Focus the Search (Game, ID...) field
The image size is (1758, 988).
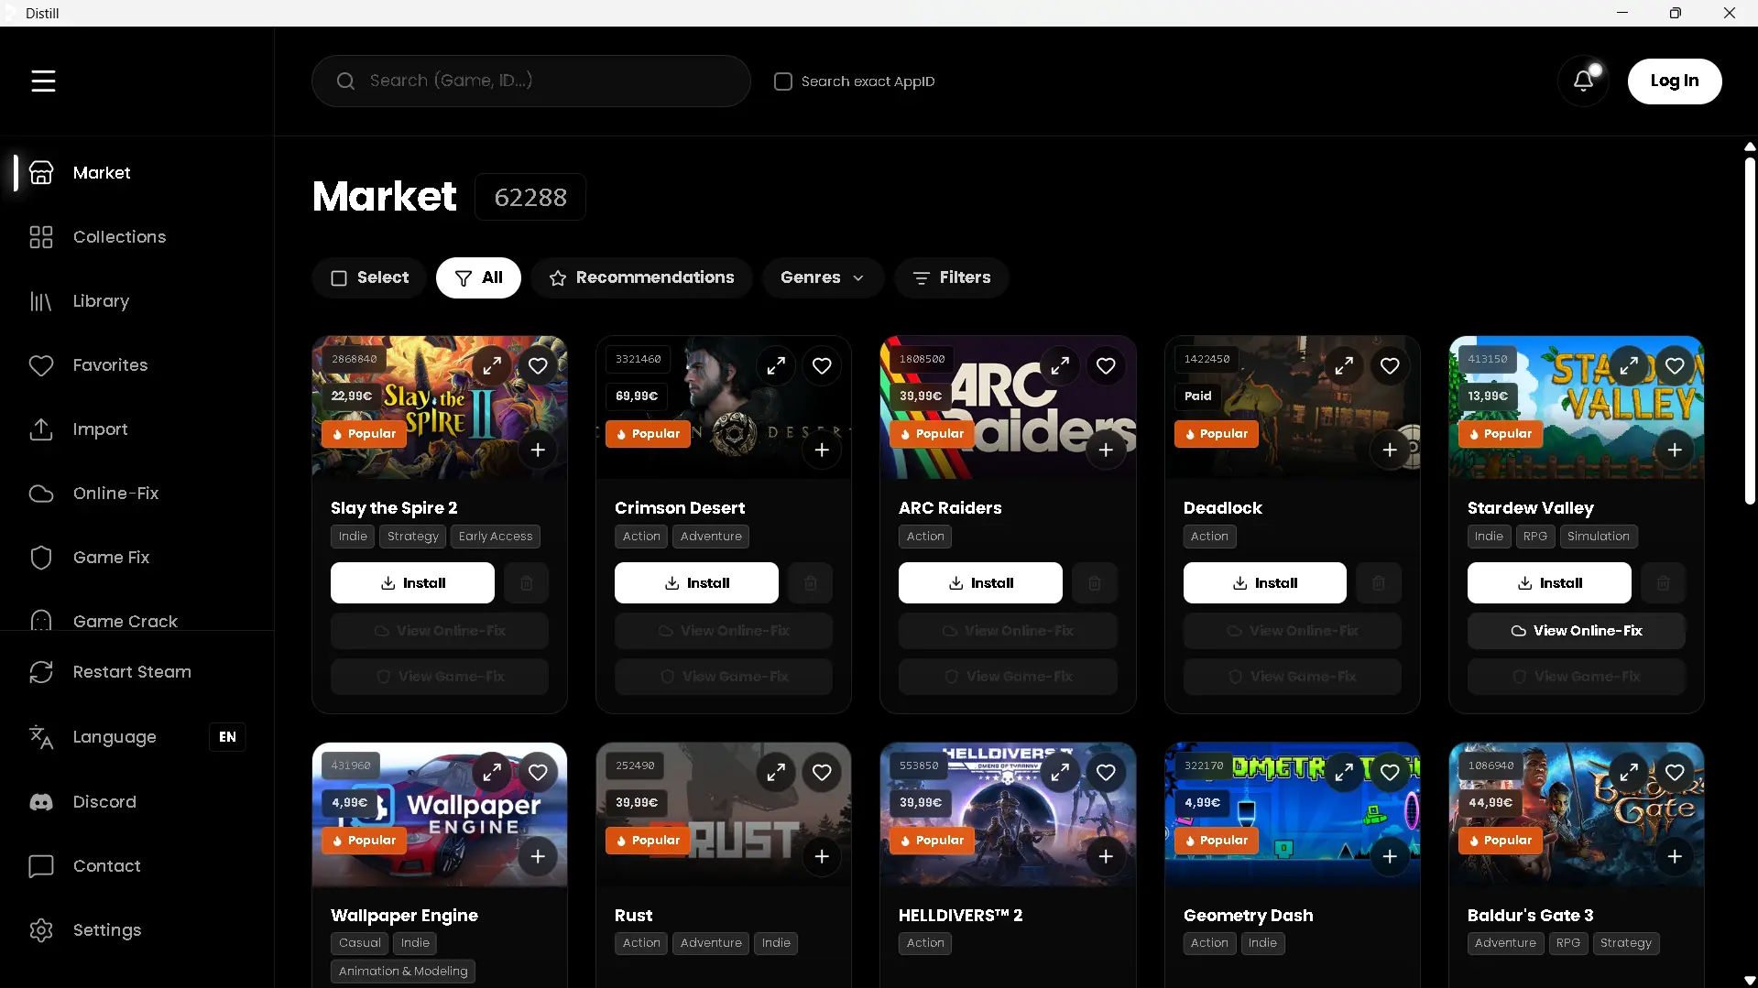coord(531,81)
